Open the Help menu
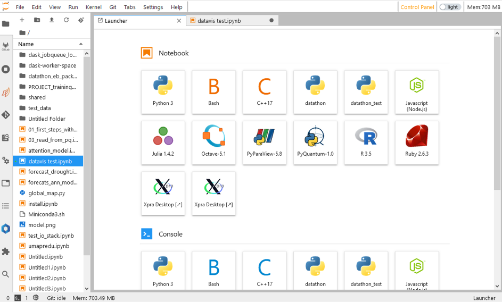The width and height of the screenshot is (502, 302). 176,7
